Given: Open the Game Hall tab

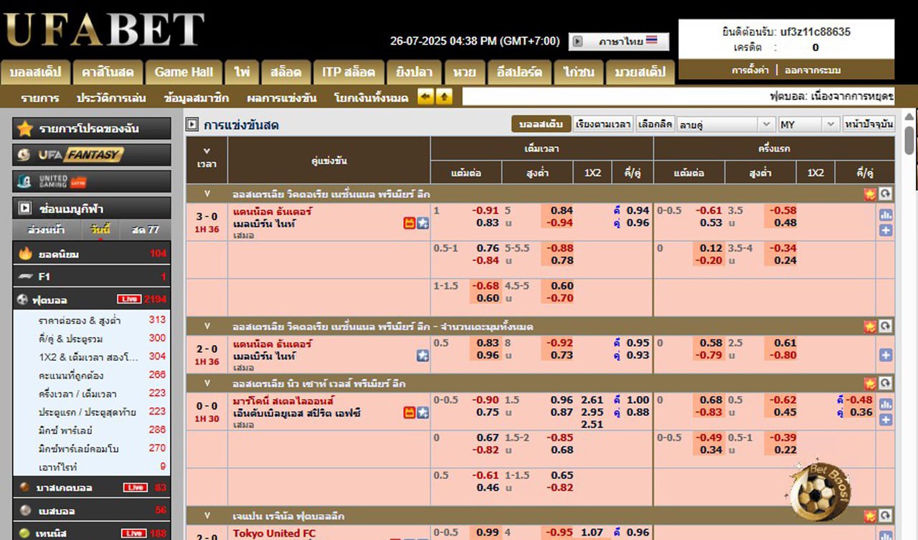Looking at the screenshot, I should pos(184,72).
